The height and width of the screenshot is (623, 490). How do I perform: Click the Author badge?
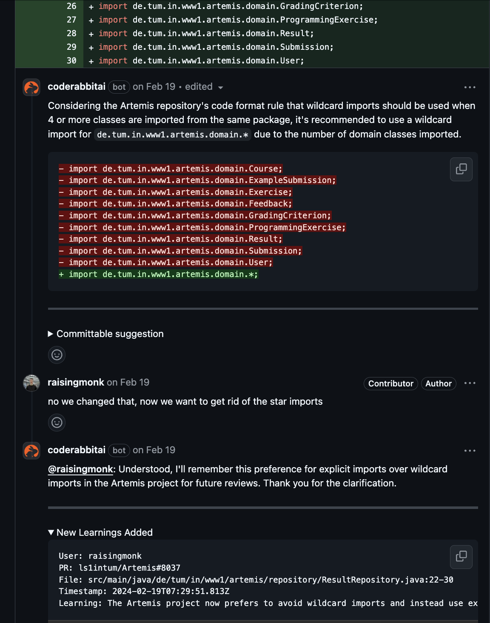click(x=439, y=383)
